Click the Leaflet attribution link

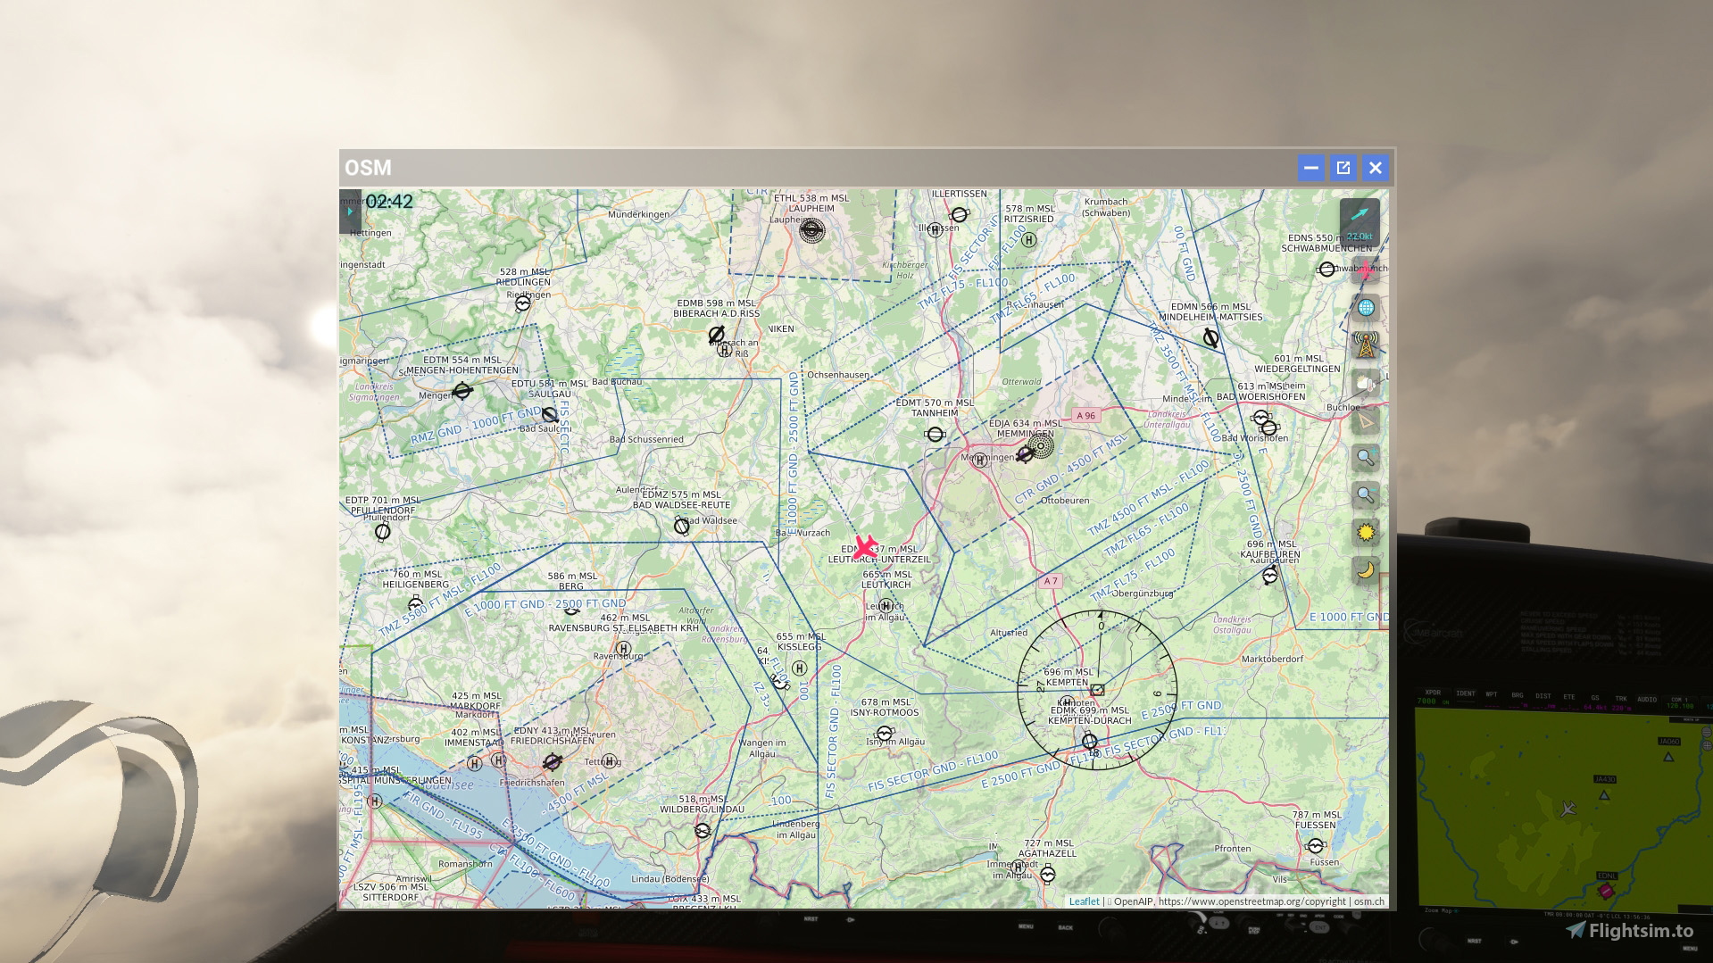pos(1084,901)
